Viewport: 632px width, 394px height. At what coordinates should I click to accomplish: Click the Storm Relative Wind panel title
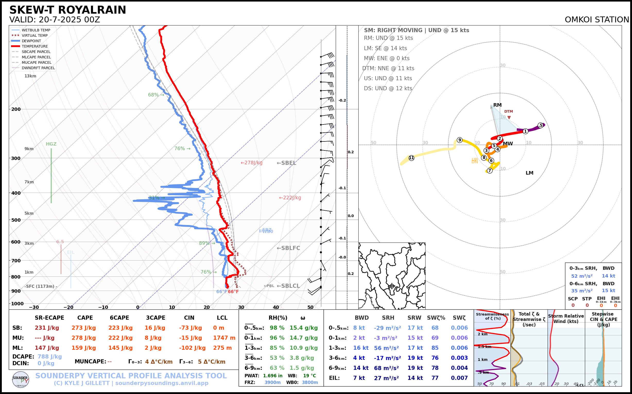(x=566, y=319)
